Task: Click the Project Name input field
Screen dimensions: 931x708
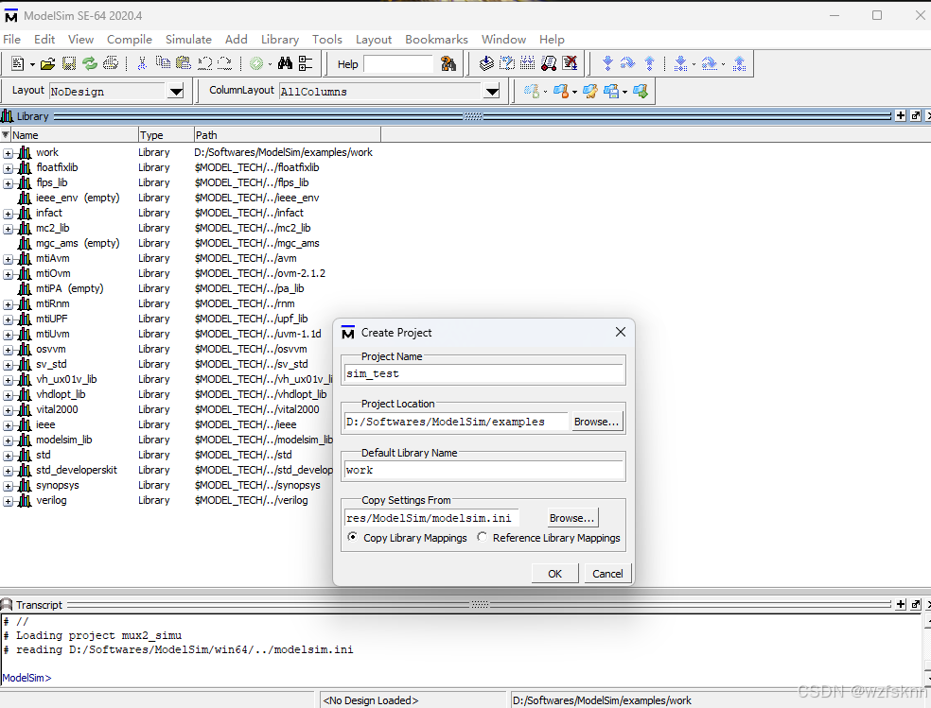Action: [x=483, y=373]
